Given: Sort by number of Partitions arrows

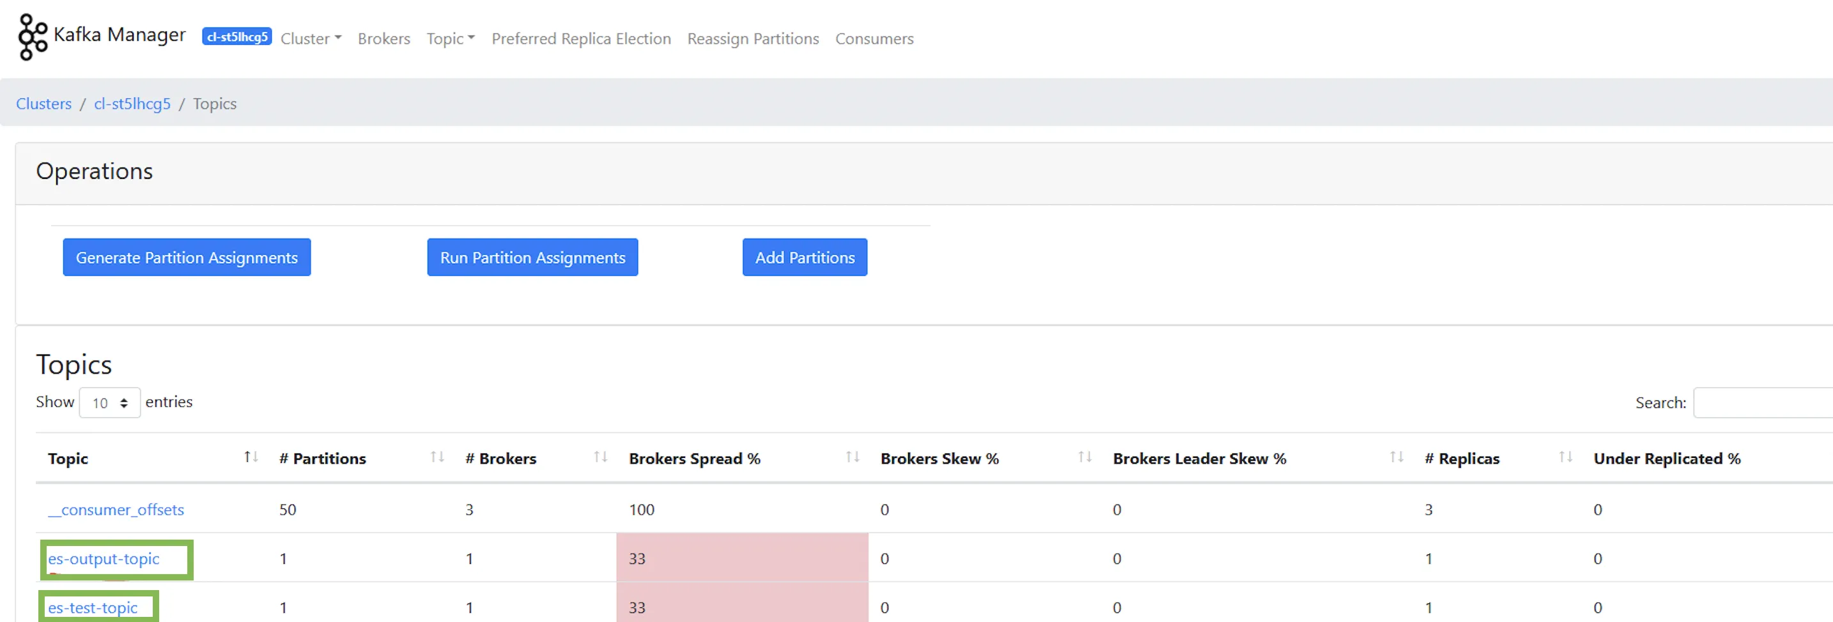Looking at the screenshot, I should pyautogui.click(x=437, y=457).
